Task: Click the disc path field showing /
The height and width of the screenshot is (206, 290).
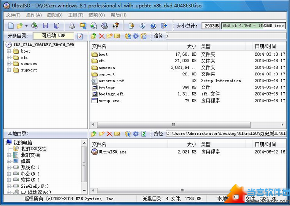Action: (x=226, y=36)
